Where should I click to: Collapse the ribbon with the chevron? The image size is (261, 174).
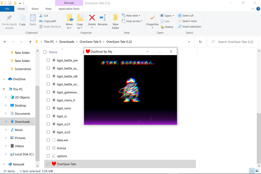(x=253, y=9)
